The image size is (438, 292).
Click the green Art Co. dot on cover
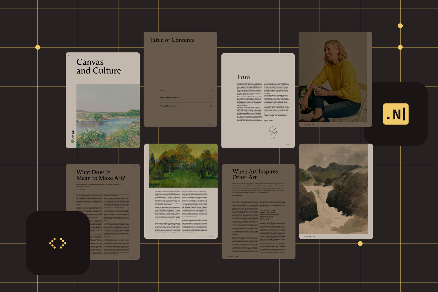click(x=72, y=141)
